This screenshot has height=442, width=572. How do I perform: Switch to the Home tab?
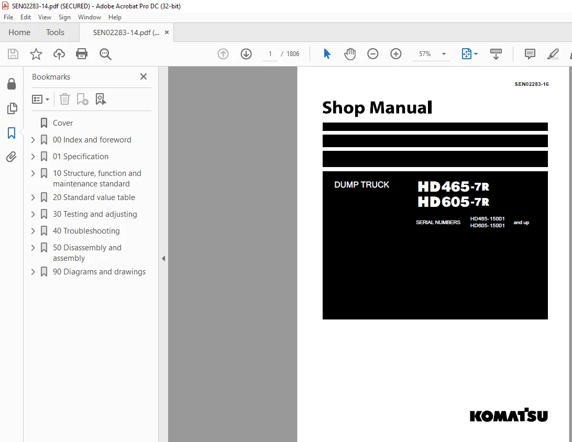[19, 32]
